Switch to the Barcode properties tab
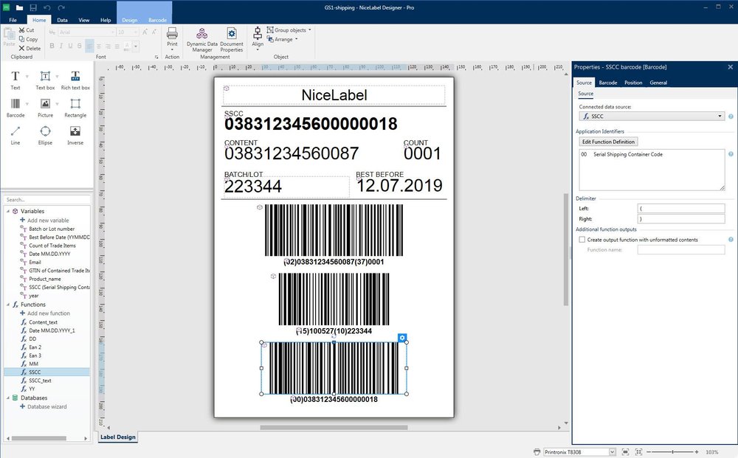 [x=608, y=83]
